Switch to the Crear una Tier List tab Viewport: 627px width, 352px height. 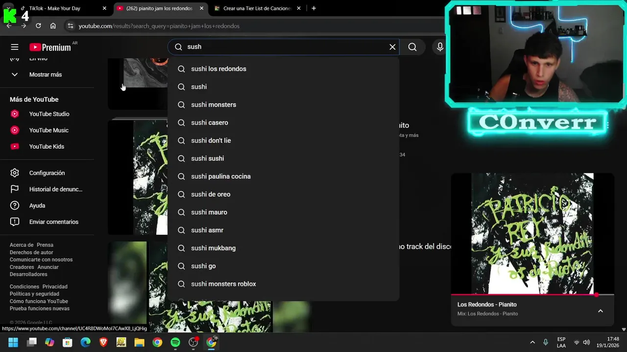(x=257, y=8)
